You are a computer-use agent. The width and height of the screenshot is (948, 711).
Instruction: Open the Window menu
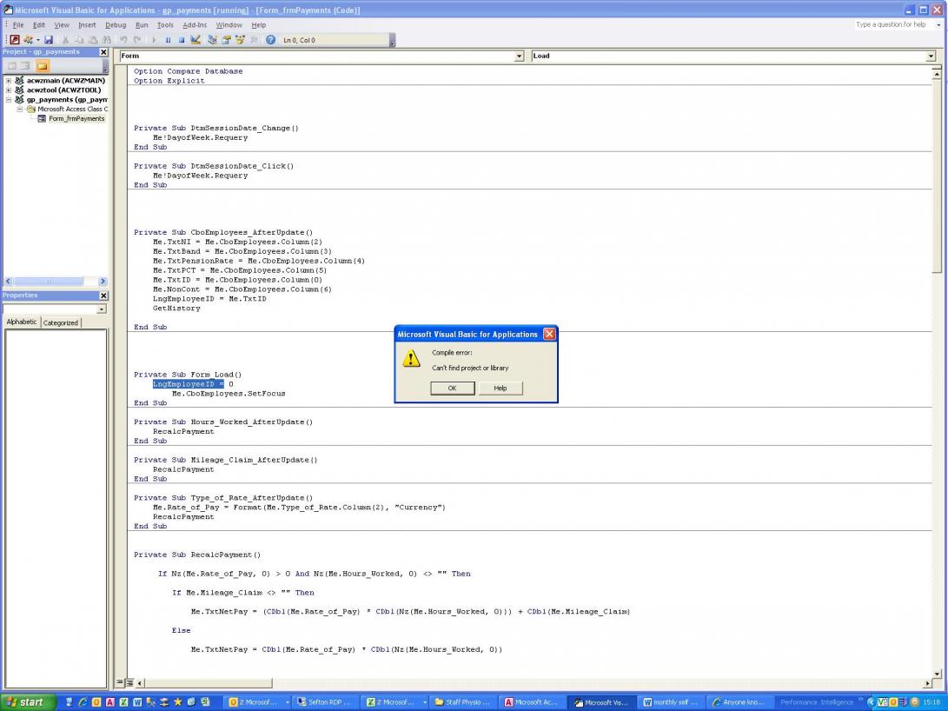[x=229, y=25]
